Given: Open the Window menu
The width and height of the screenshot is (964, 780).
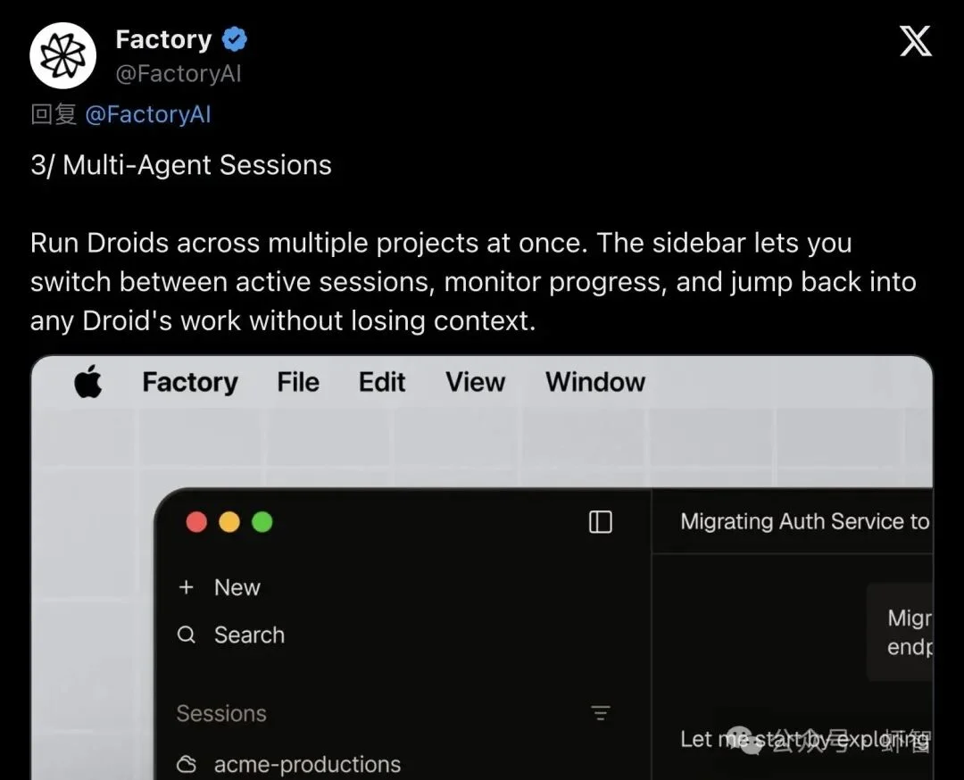Looking at the screenshot, I should click(594, 382).
